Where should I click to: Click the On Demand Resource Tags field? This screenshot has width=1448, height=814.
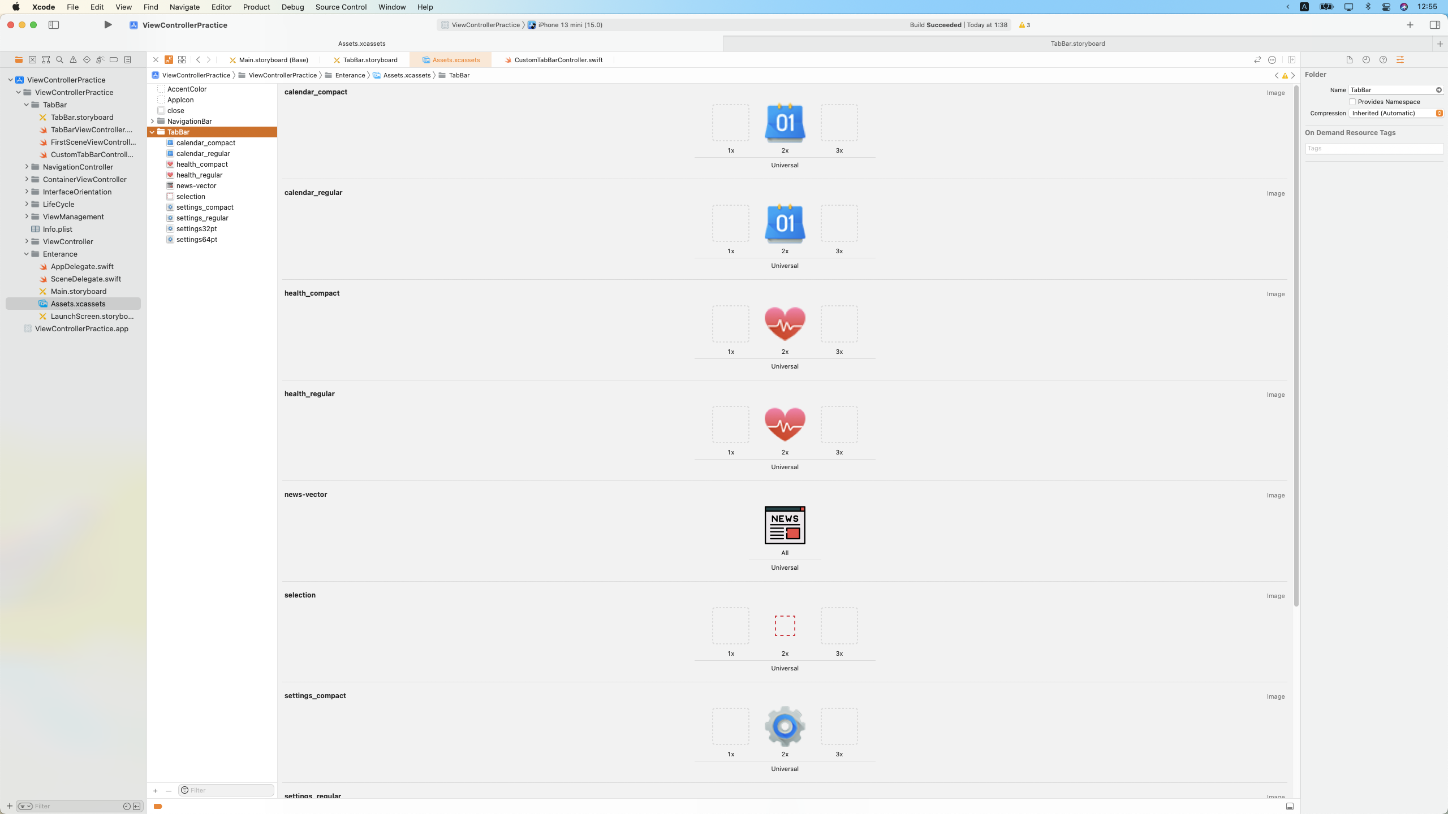point(1374,148)
